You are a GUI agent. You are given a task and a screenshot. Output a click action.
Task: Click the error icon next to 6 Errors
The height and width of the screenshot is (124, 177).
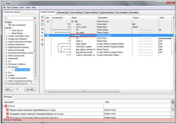pos(6,106)
